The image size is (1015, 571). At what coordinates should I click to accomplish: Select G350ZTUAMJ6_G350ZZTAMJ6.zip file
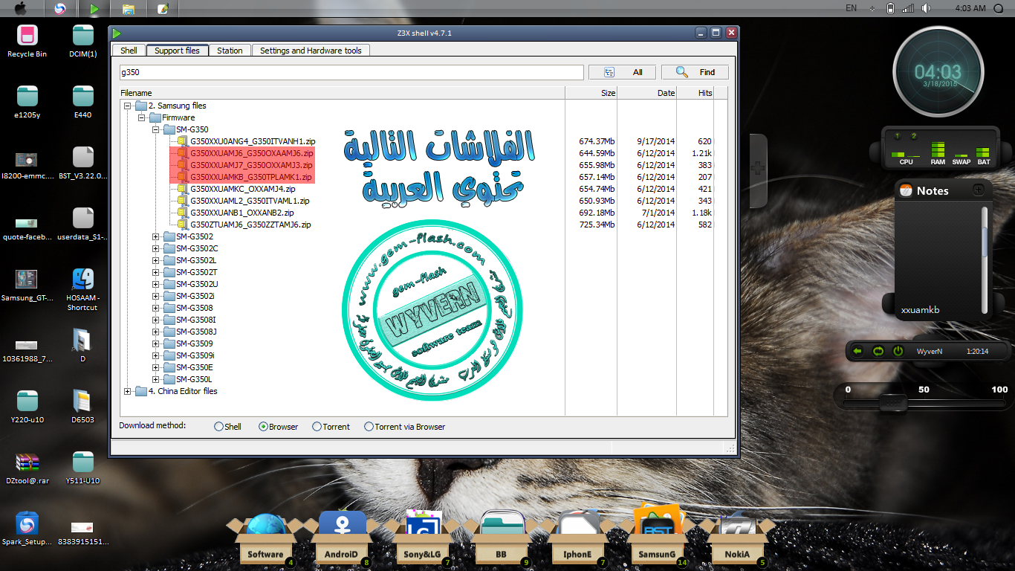pos(250,225)
